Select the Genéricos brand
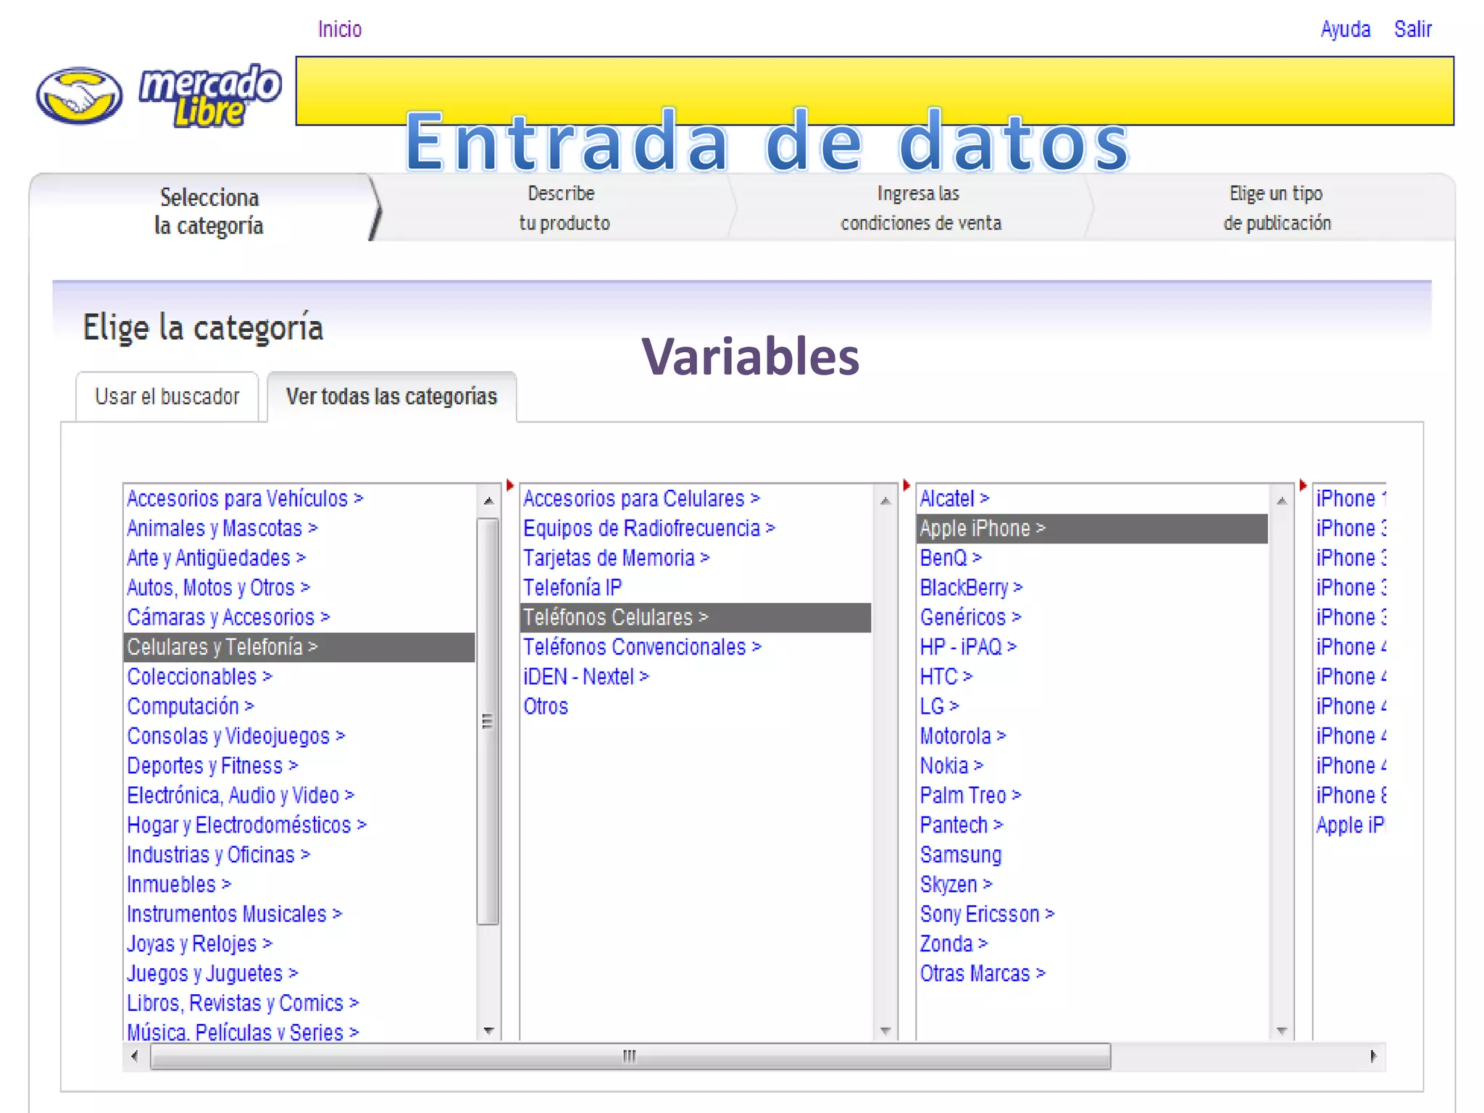Image resolution: width=1484 pixels, height=1113 pixels. [x=970, y=617]
